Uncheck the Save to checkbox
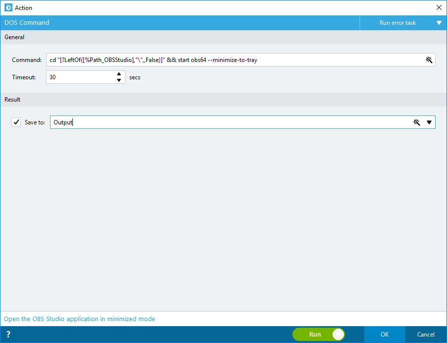This screenshot has height=343, width=447. [16, 122]
